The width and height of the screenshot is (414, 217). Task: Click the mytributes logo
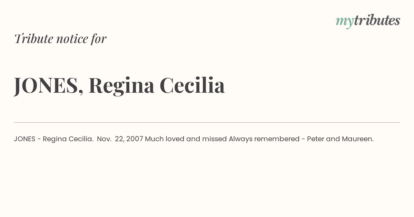368,21
